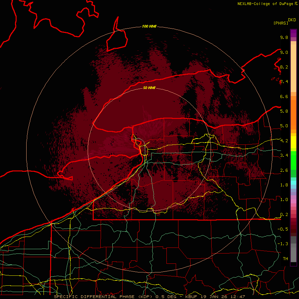Click the bright green segment of the color bar
Viewport: 299px width, 299px height.
click(293, 160)
